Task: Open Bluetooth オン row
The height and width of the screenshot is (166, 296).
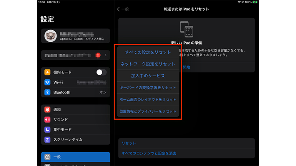Action: pyautogui.click(x=75, y=92)
